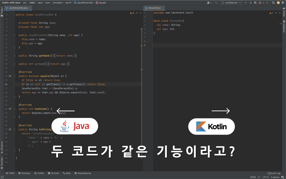This screenshot has height=179, width=286.
Task: Go to previous highlighted problem in Java editor
Action: click(137, 13)
